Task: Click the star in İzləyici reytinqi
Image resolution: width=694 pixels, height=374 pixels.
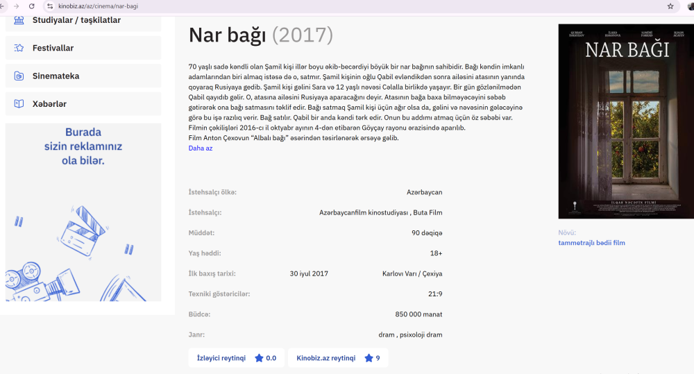Action: point(259,358)
